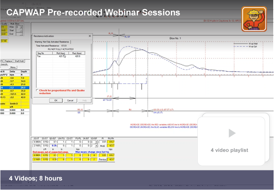276x190 pixels.
Task: Close the Resistance Activation dialog
Action: coord(90,36)
